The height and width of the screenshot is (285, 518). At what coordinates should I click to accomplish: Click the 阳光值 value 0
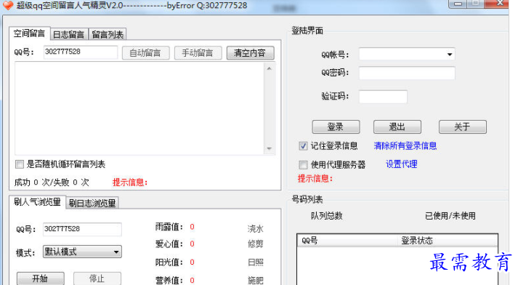click(x=192, y=262)
